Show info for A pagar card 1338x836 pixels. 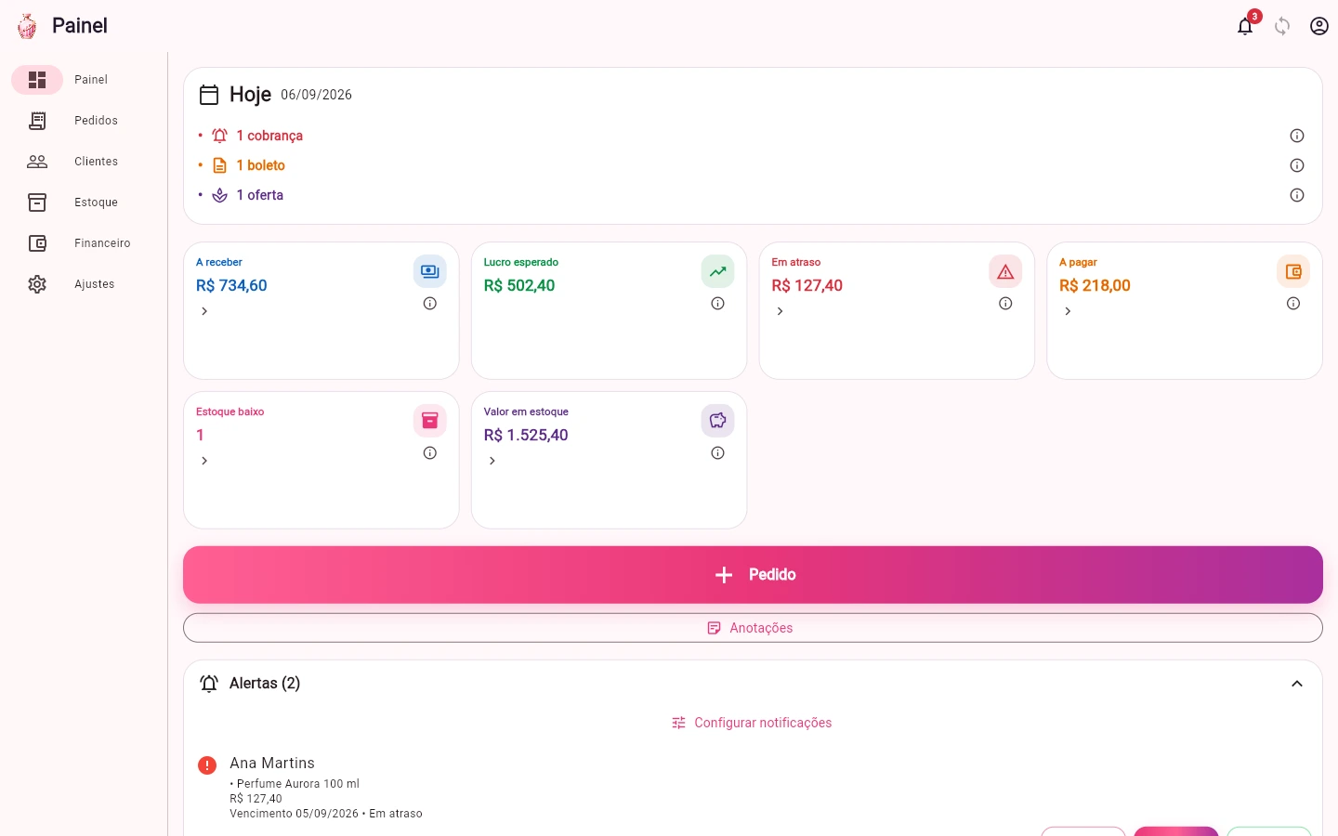(1293, 304)
